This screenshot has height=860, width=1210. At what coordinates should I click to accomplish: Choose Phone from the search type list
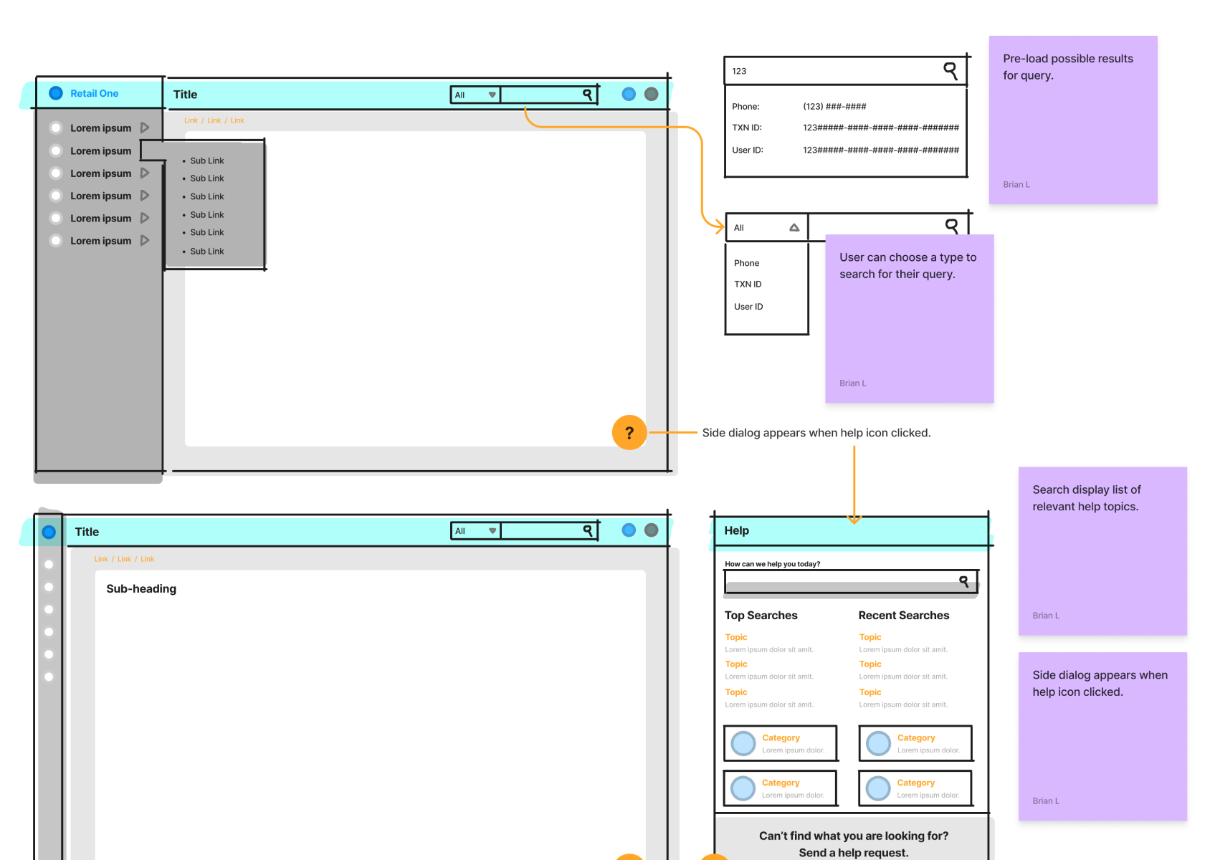746,263
